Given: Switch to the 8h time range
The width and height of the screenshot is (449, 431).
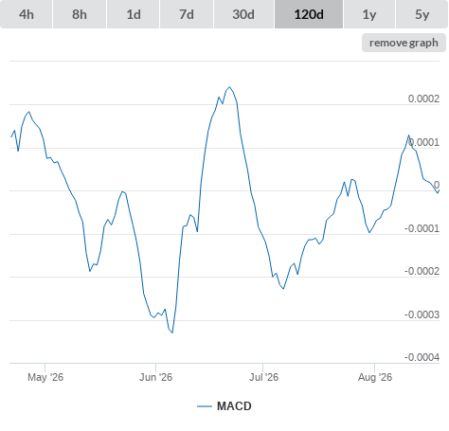Looking at the screenshot, I should 80,14.
